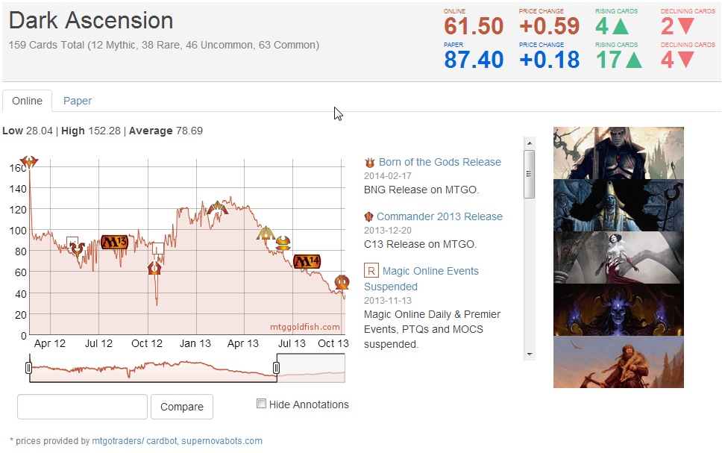Image resolution: width=722 pixels, height=453 pixels.
Task: Click the Born of the Gods flame icon
Action: click(369, 162)
